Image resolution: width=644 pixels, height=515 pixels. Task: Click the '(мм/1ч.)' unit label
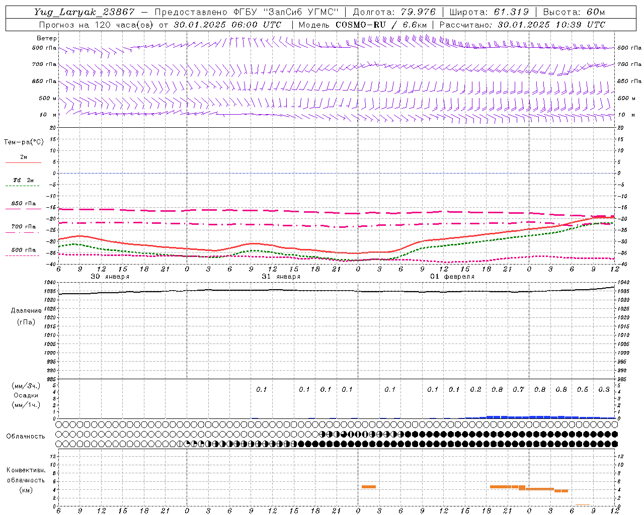click(26, 405)
